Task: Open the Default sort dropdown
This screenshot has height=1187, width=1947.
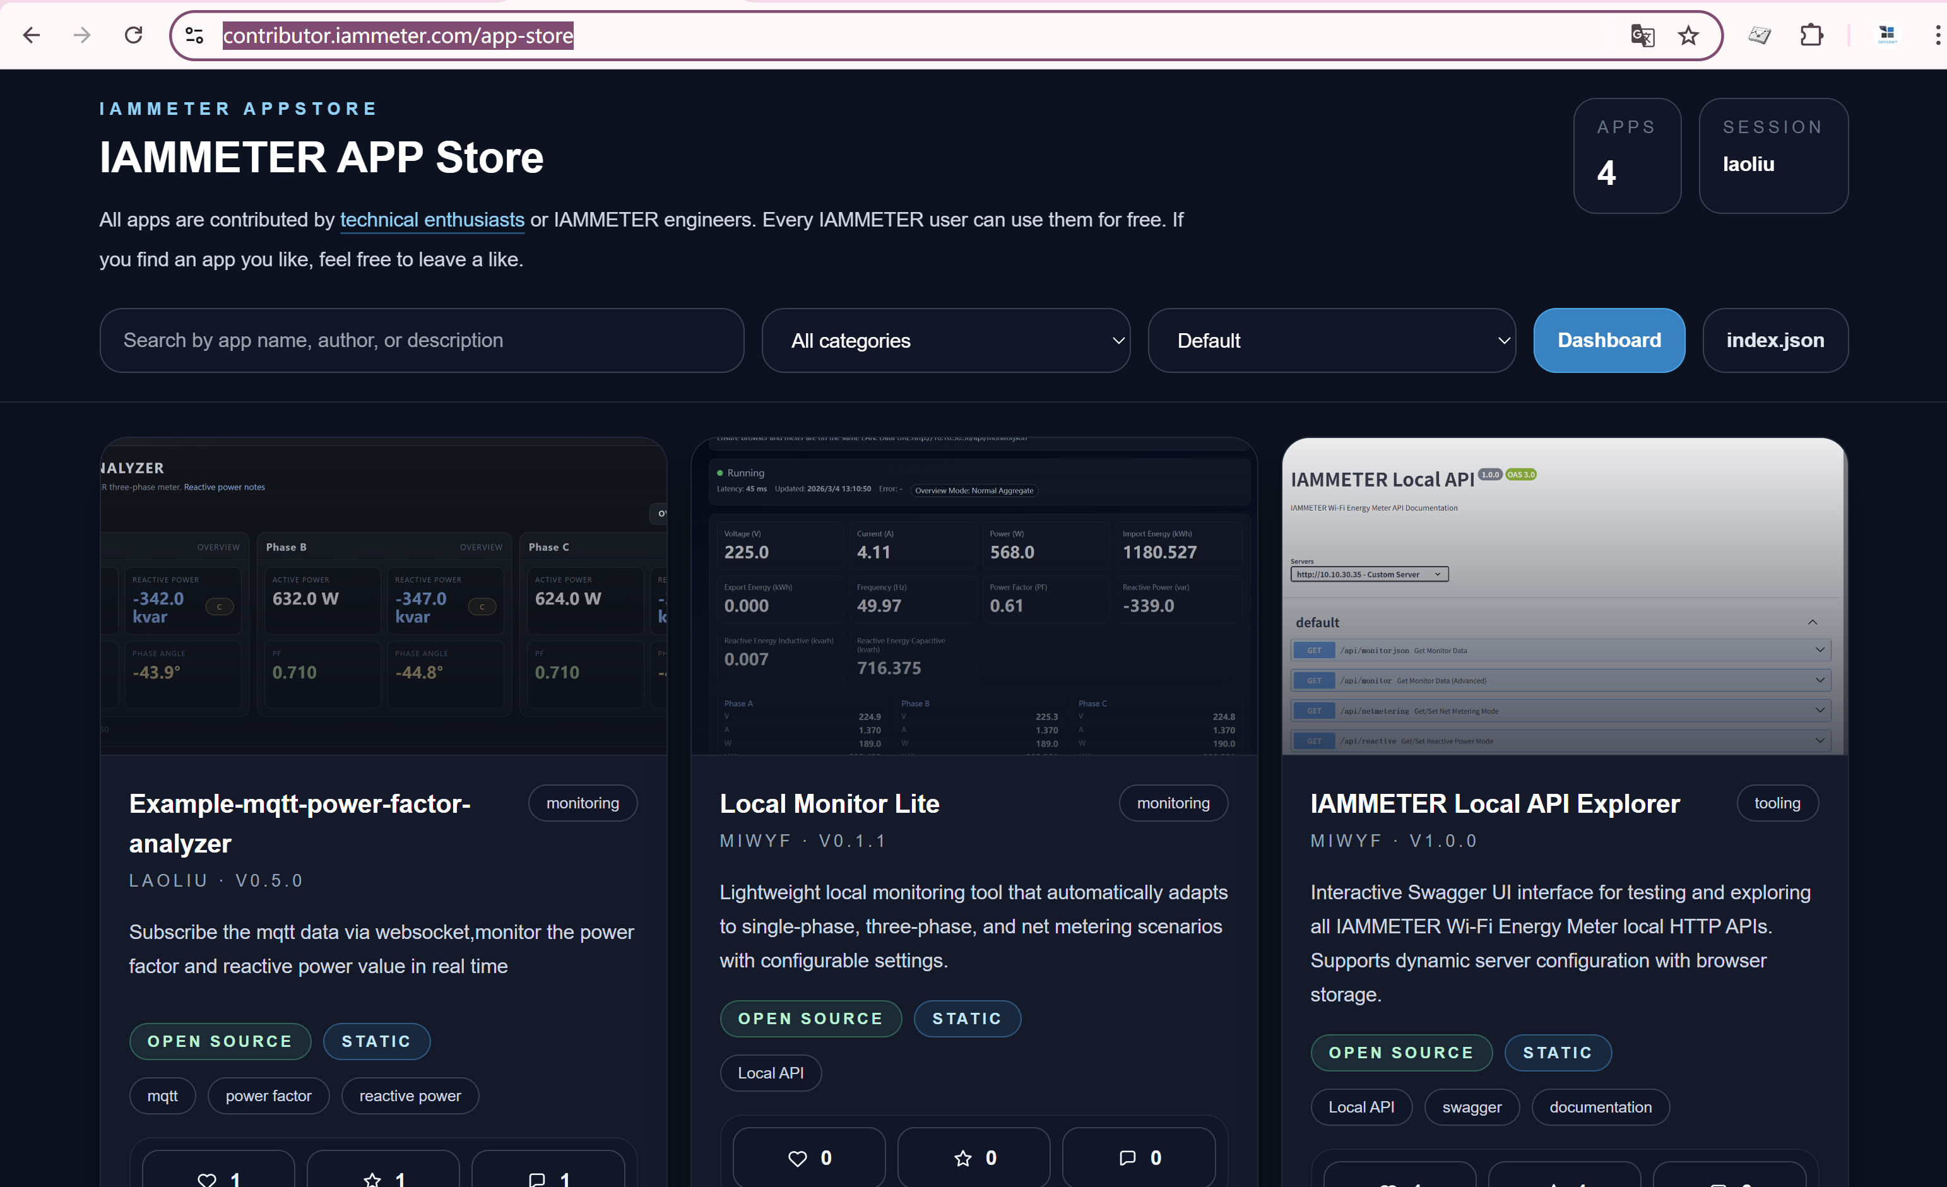Action: (x=1332, y=340)
